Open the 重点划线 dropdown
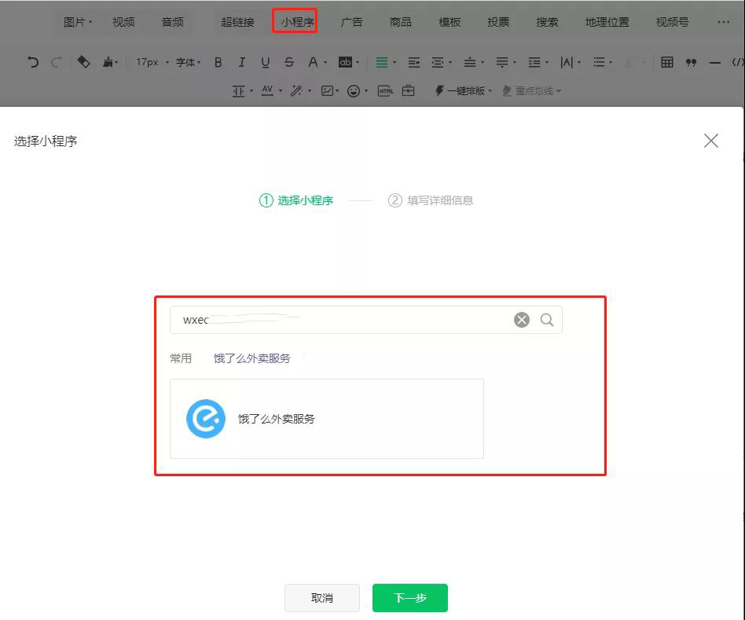This screenshot has width=745, height=620. (x=532, y=90)
